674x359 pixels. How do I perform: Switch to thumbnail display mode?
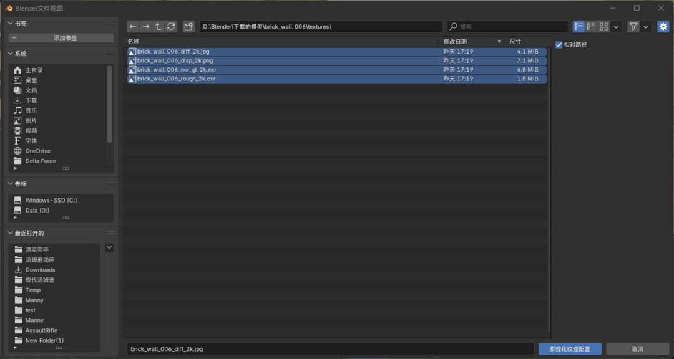click(x=603, y=27)
